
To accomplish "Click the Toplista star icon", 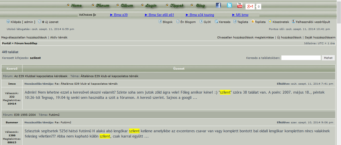I will pos(253,22).
